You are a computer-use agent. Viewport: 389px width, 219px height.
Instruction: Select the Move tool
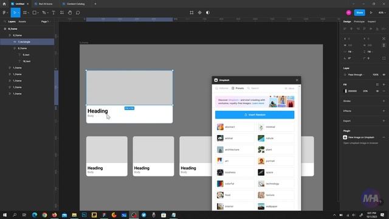click(x=15, y=13)
